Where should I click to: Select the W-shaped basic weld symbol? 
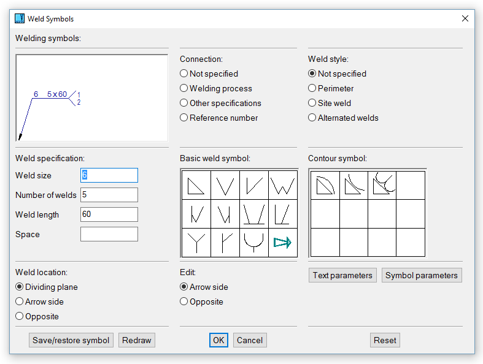tap(282, 185)
